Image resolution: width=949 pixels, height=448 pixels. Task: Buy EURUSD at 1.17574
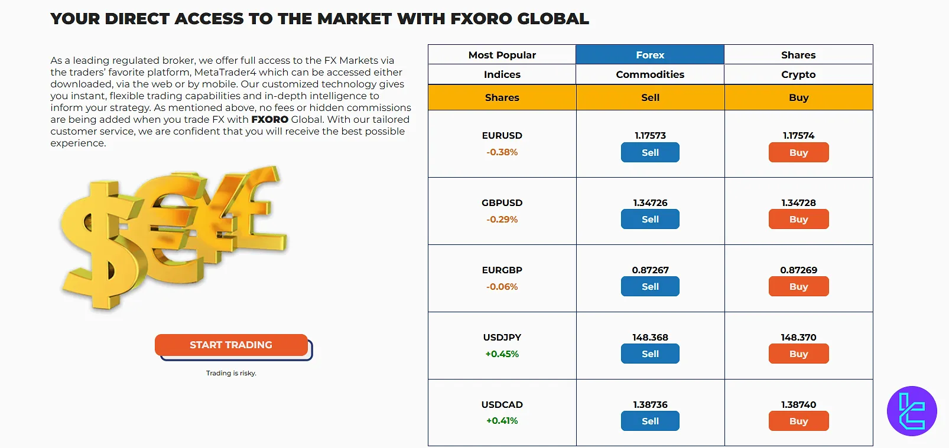tap(798, 152)
